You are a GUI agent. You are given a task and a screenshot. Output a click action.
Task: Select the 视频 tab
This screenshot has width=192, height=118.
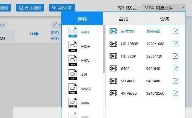click(x=82, y=19)
